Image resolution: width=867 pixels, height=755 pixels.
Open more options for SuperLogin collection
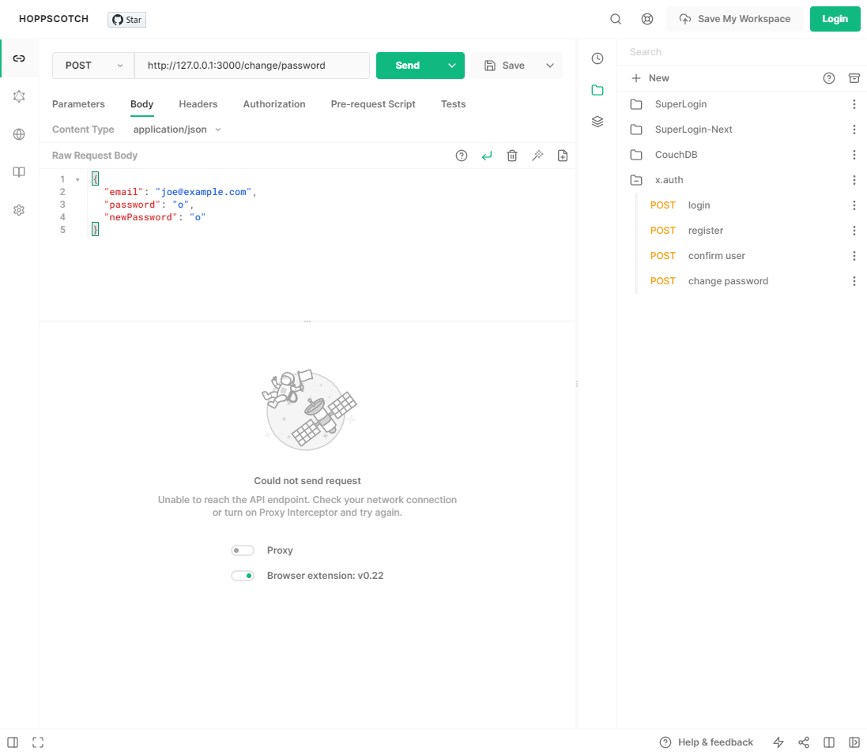coord(854,104)
